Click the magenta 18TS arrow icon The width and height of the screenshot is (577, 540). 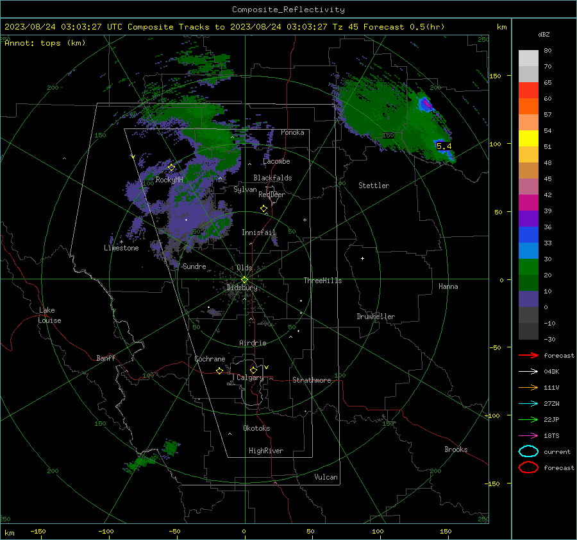point(528,436)
